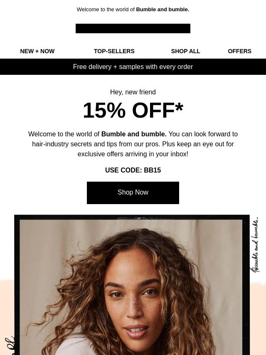This screenshot has width=266, height=355.
Task: Click the Hey, new friend greeting
Action: pyautogui.click(x=133, y=92)
